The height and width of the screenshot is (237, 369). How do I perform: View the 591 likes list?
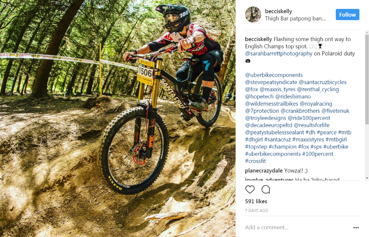point(256,201)
